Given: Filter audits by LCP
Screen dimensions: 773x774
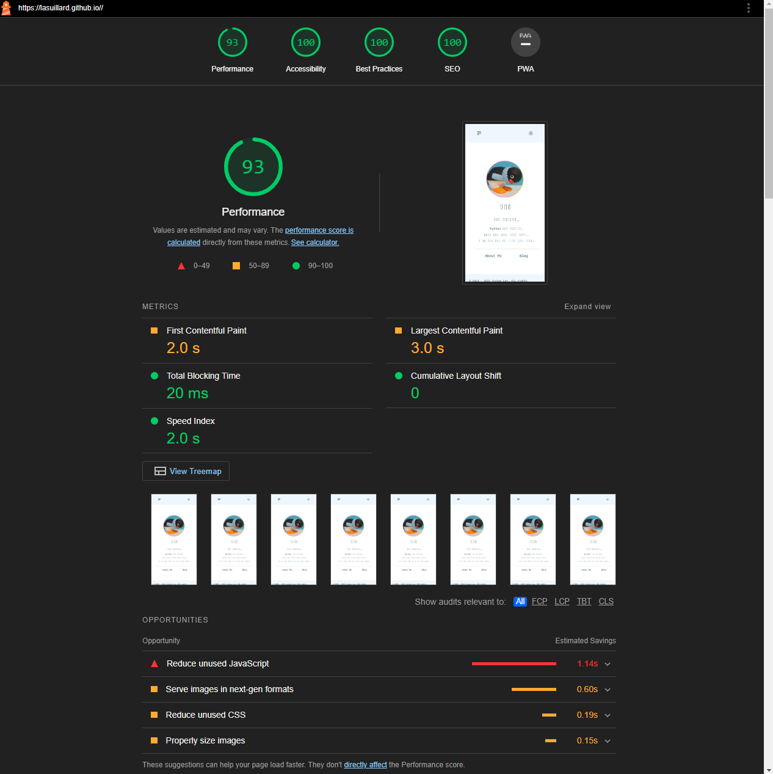Looking at the screenshot, I should [x=562, y=602].
